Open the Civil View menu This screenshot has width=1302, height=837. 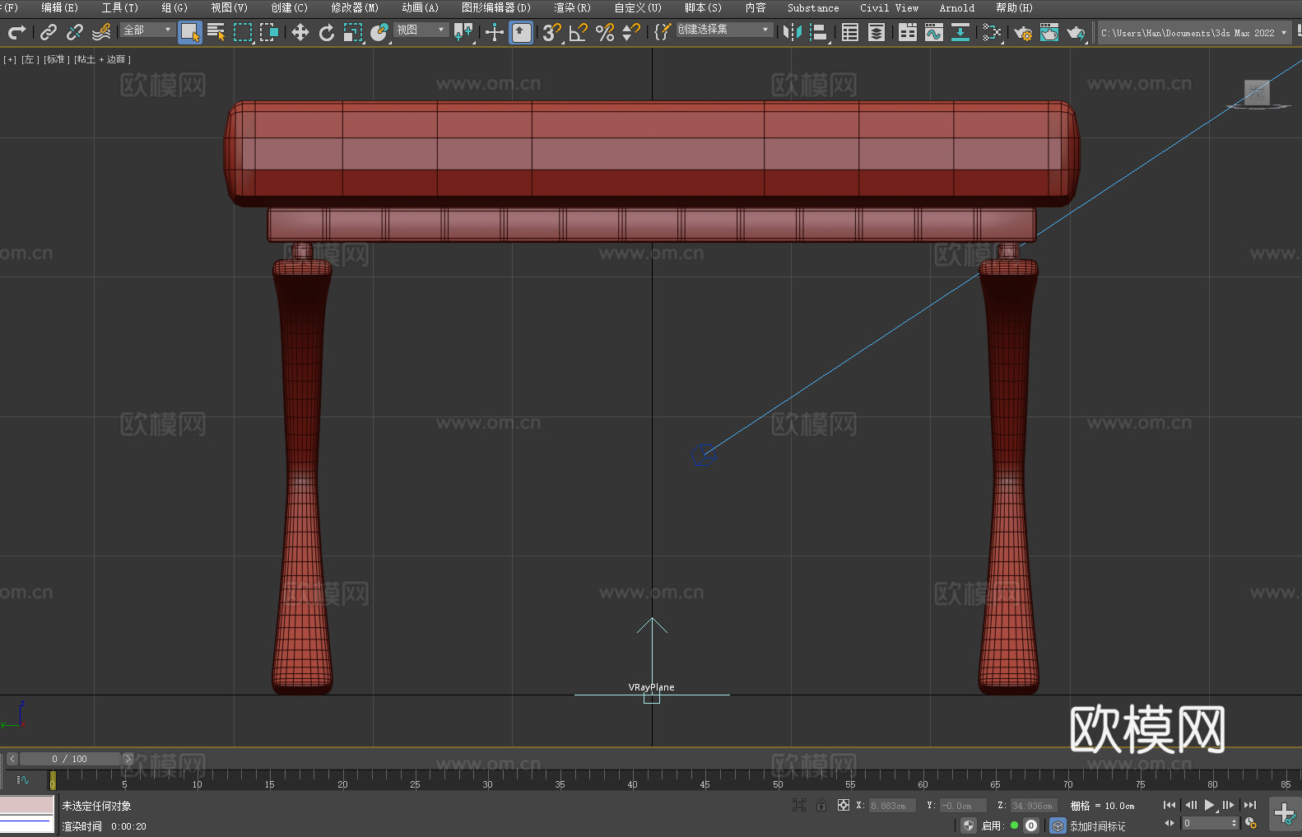[889, 7]
